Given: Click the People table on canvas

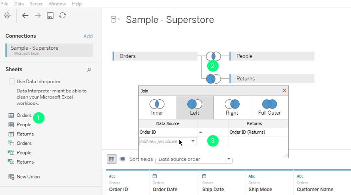Looking at the screenshot, I should 272,56.
